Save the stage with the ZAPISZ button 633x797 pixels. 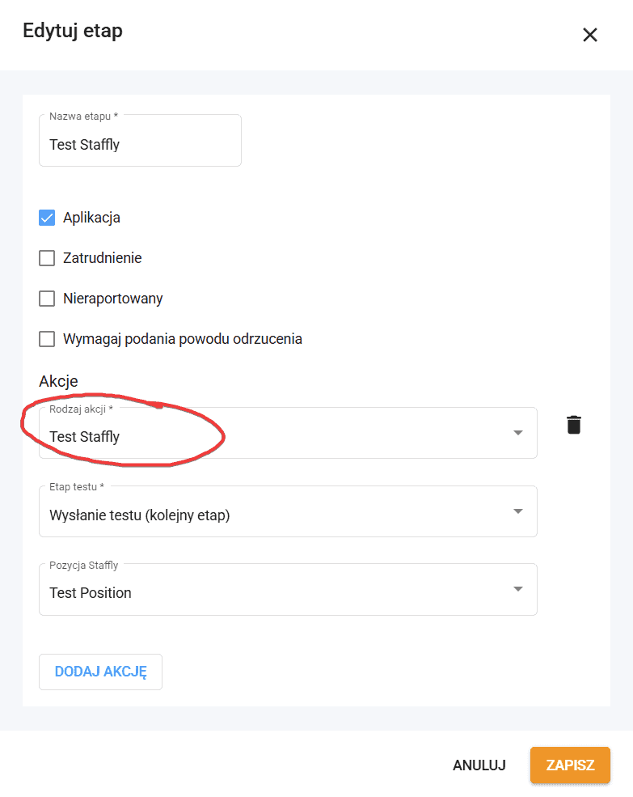570,765
